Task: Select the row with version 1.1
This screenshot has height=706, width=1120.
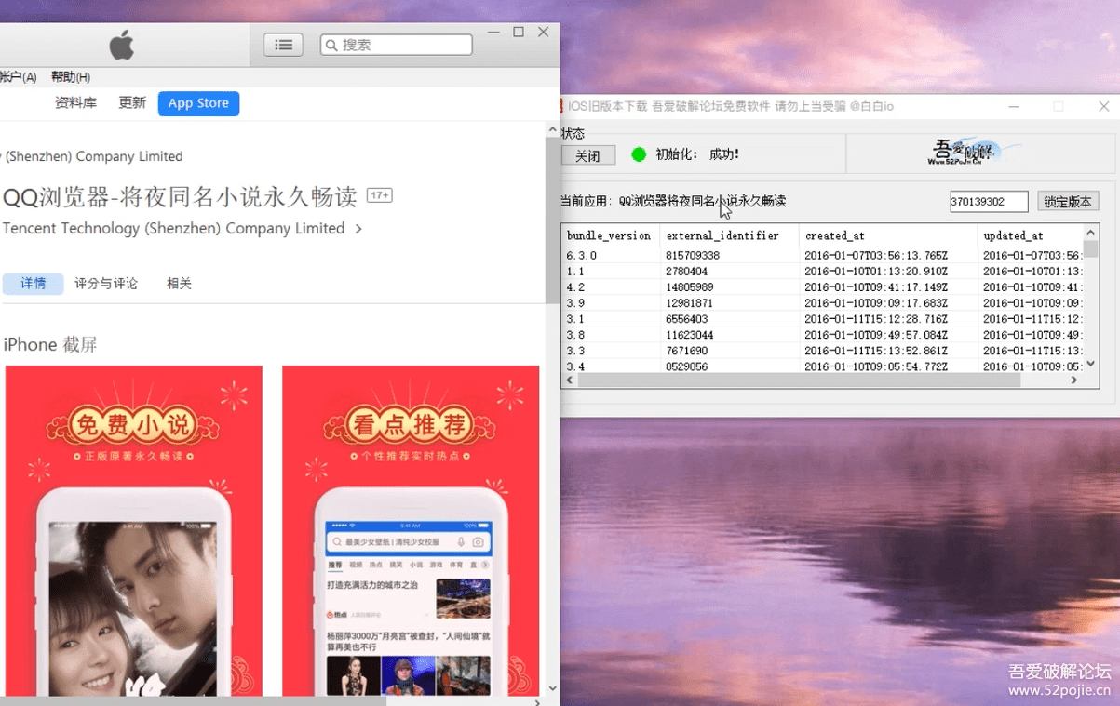Action: click(x=823, y=272)
